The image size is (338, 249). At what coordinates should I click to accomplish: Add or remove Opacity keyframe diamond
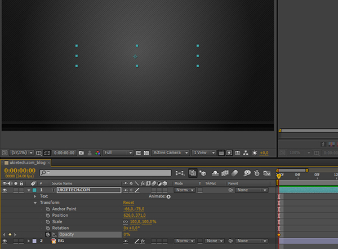10,234
